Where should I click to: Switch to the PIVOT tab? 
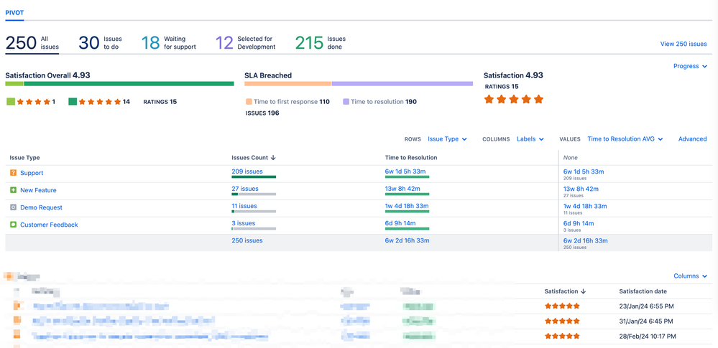click(x=14, y=13)
